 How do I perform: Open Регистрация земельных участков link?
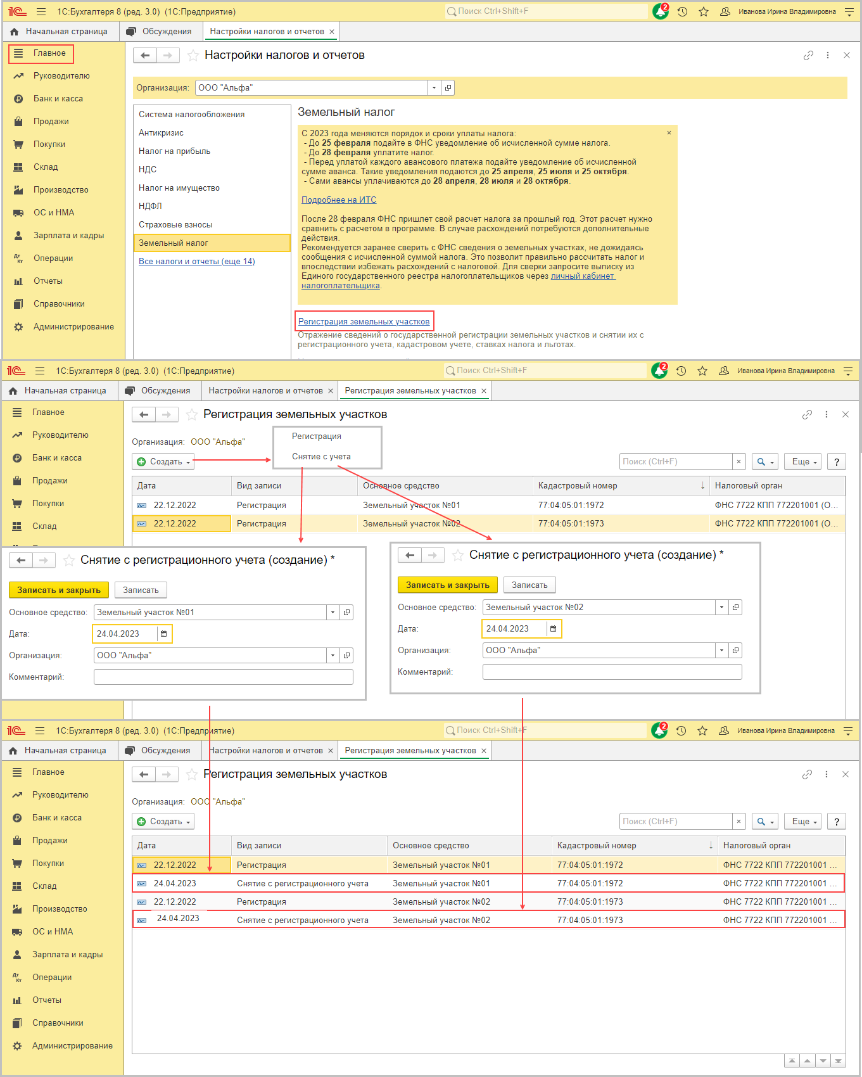[364, 322]
